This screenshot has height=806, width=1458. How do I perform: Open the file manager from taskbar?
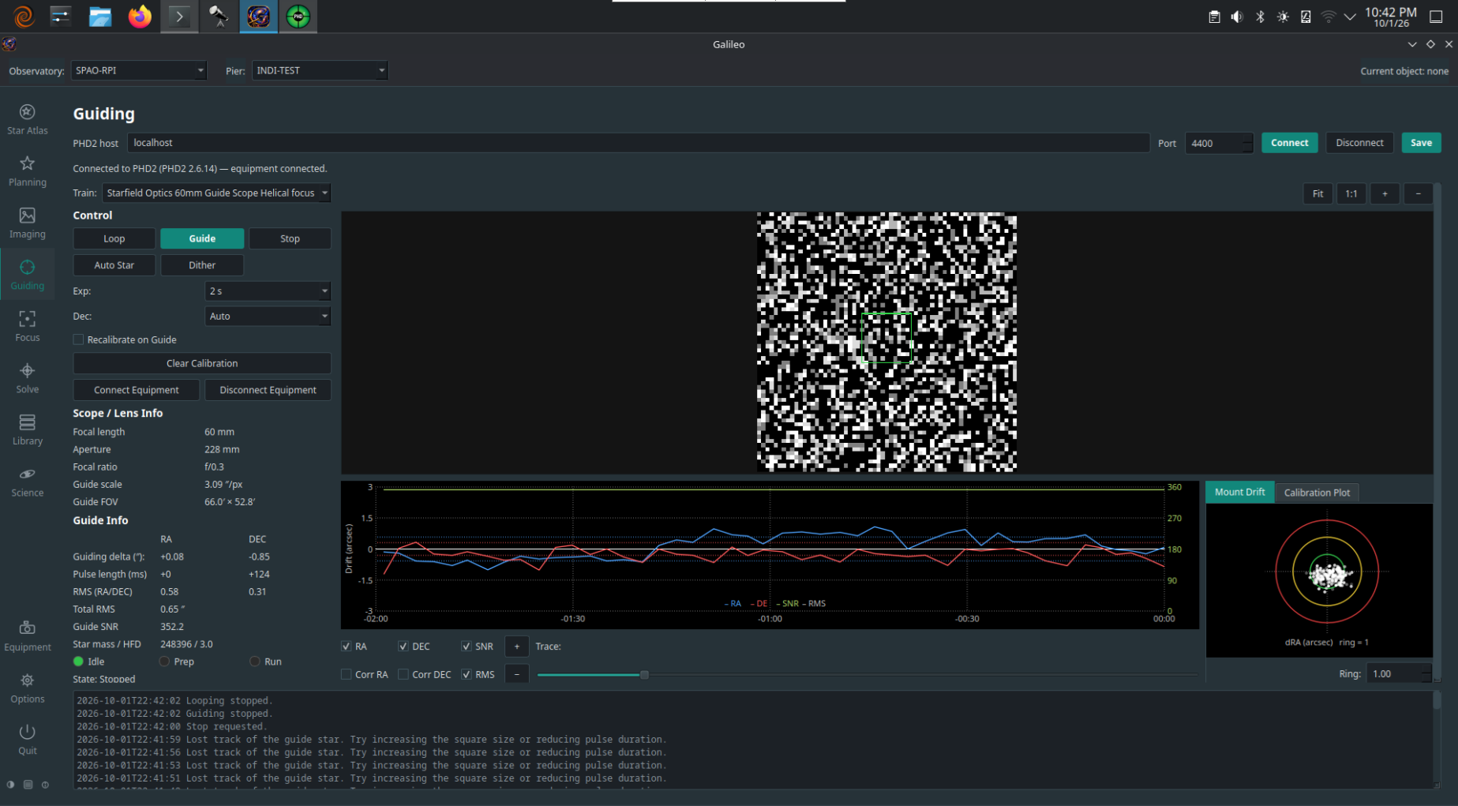pos(100,17)
